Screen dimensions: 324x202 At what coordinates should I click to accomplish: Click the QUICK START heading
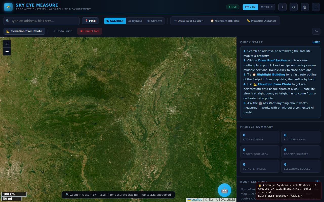[x=251, y=42]
